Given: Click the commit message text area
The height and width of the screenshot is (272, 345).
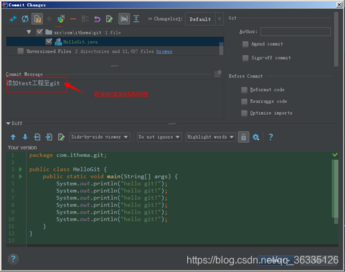Looking at the screenshot, I should pos(115,99).
